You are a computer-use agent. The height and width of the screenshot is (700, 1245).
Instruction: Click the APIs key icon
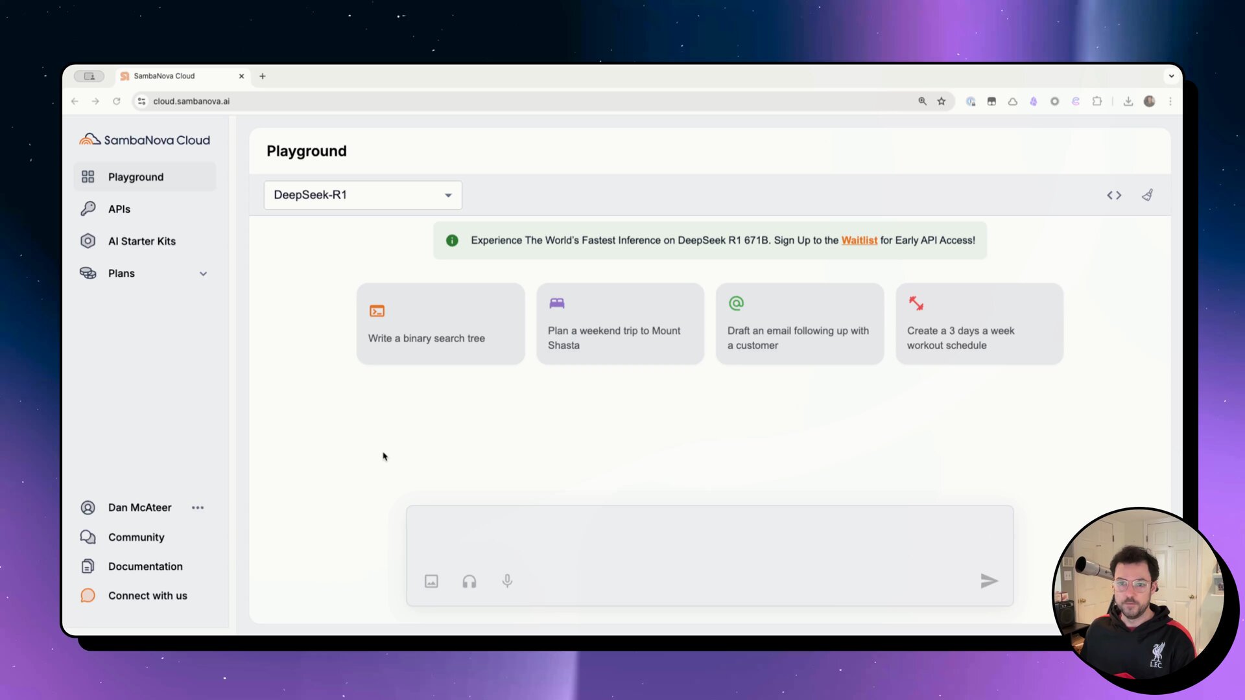pyautogui.click(x=88, y=209)
